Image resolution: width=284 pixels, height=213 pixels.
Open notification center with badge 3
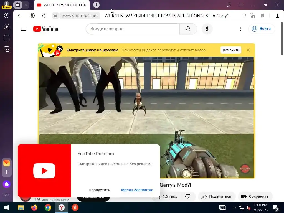tap(275, 208)
